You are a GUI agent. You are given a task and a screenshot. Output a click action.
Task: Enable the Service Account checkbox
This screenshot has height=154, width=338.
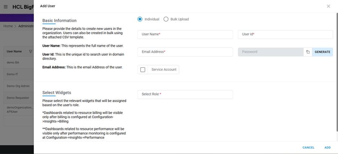pos(143,70)
